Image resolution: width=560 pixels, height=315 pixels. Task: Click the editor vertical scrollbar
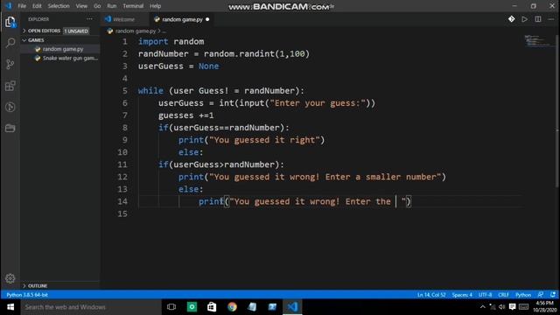(x=556, y=111)
